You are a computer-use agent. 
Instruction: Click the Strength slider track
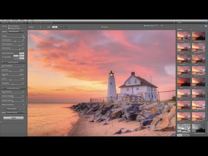coord(13,37)
